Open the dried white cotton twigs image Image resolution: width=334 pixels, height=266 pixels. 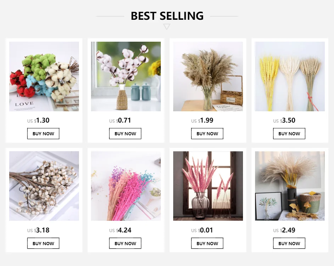click(x=44, y=186)
